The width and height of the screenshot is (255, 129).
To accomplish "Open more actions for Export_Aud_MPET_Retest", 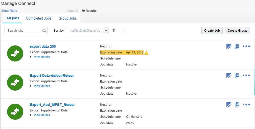I will pos(246,105).
